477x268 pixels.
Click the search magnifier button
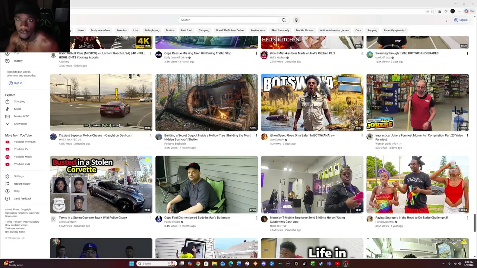(284, 20)
